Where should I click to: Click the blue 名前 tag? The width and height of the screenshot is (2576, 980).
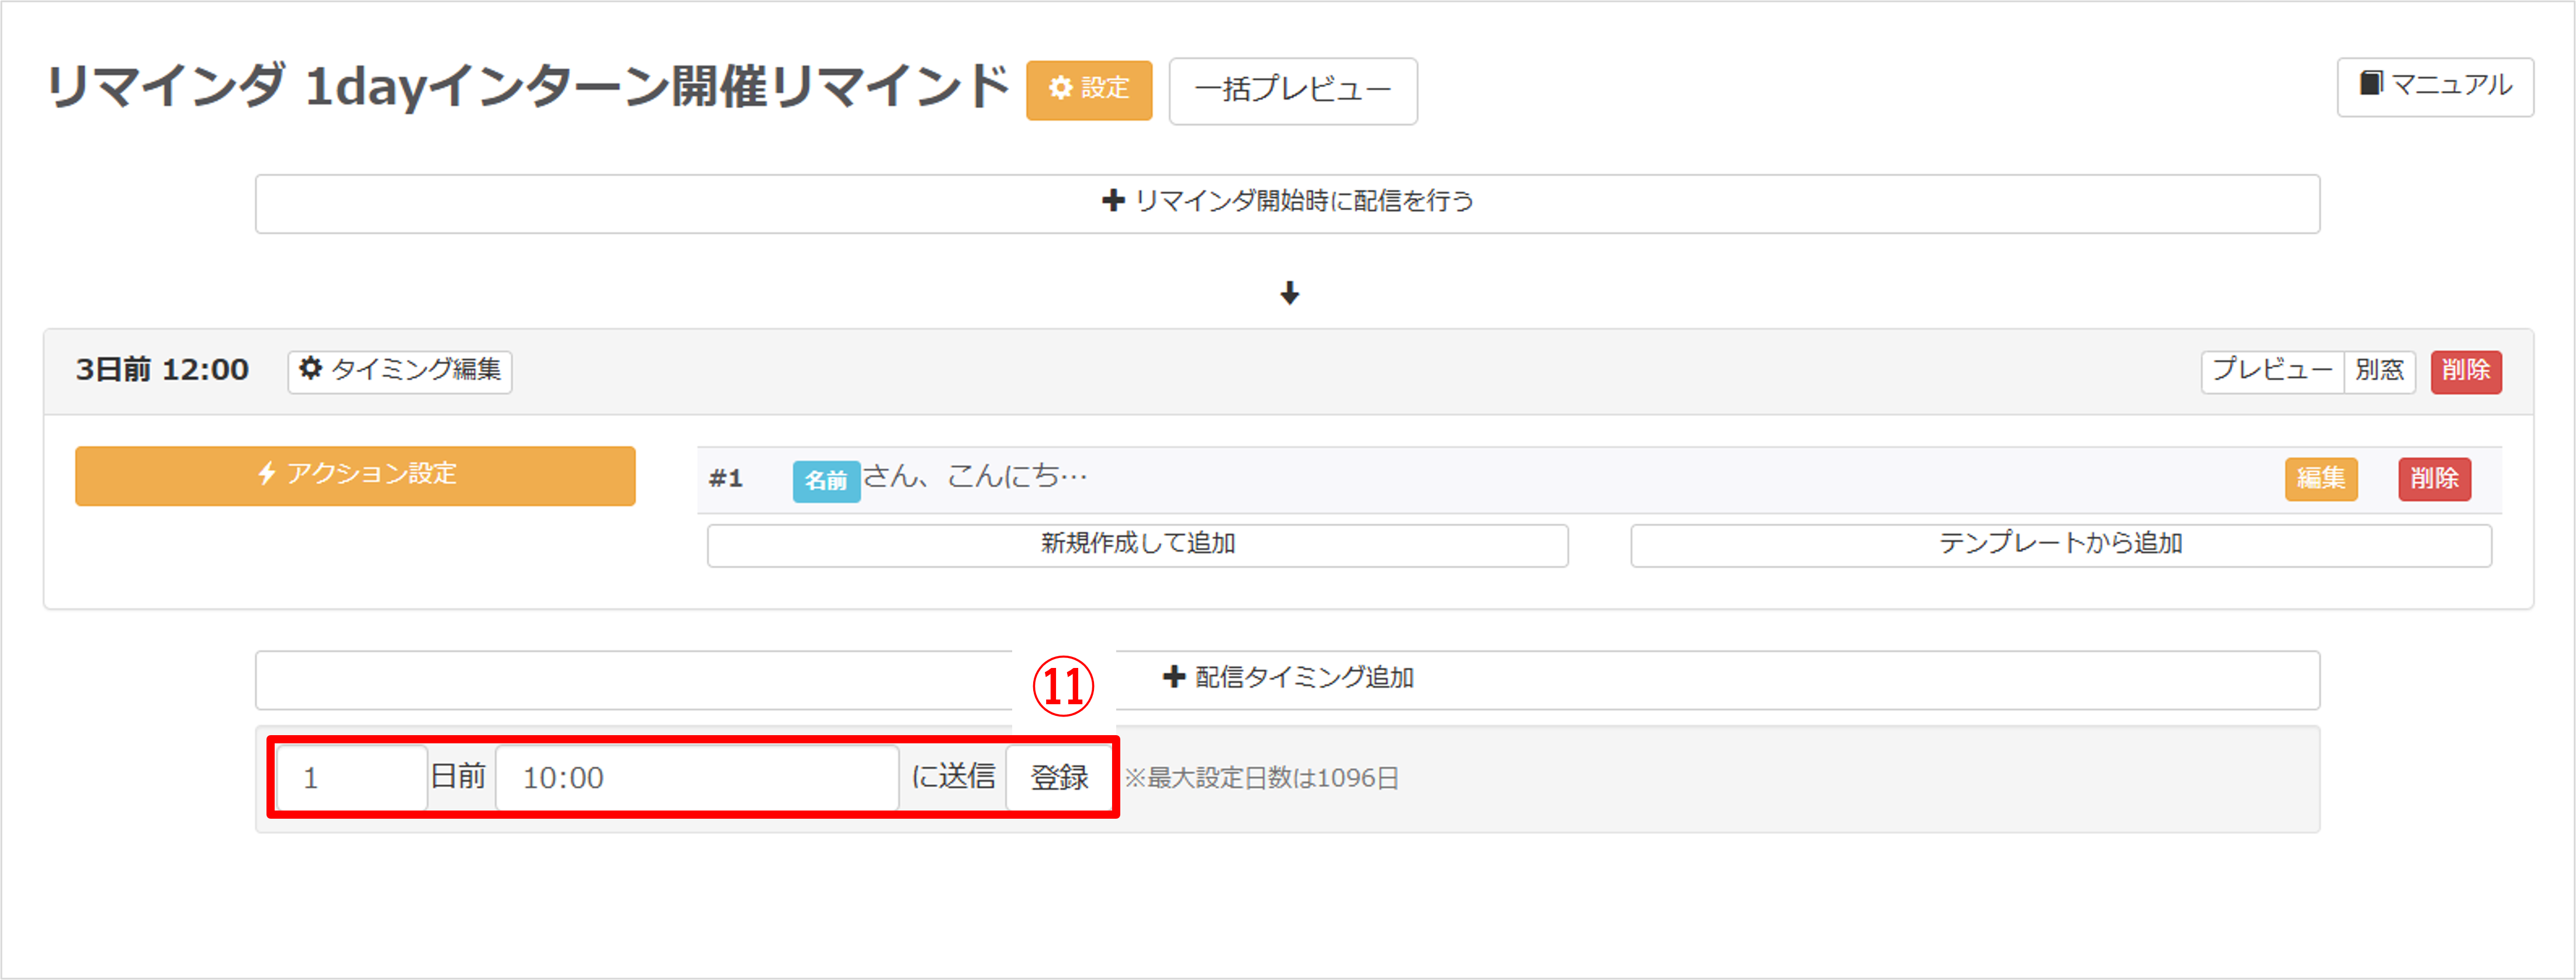(x=826, y=480)
